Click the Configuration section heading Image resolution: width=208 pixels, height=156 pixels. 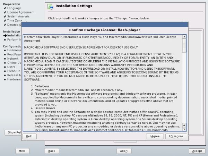pos(12,46)
